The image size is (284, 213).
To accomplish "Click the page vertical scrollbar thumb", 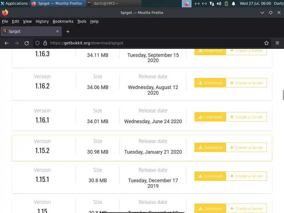I will point(283,95).
